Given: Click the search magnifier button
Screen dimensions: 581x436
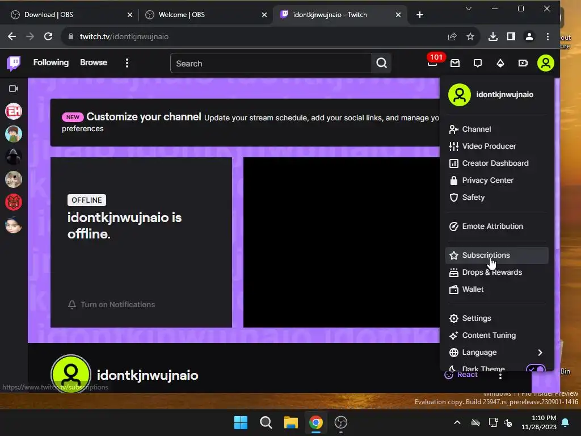Looking at the screenshot, I should 382,63.
